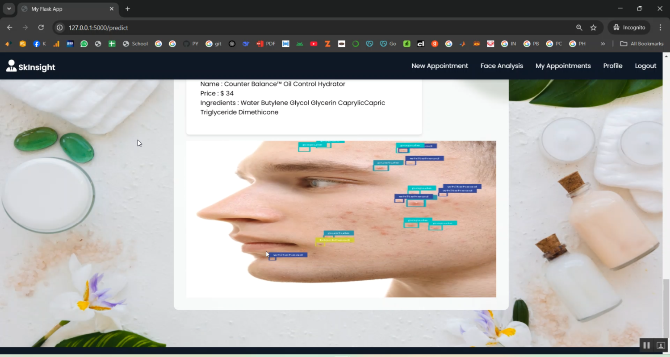Click the 'blackhead' detection label
This screenshot has height=357, width=670.
tap(335, 240)
